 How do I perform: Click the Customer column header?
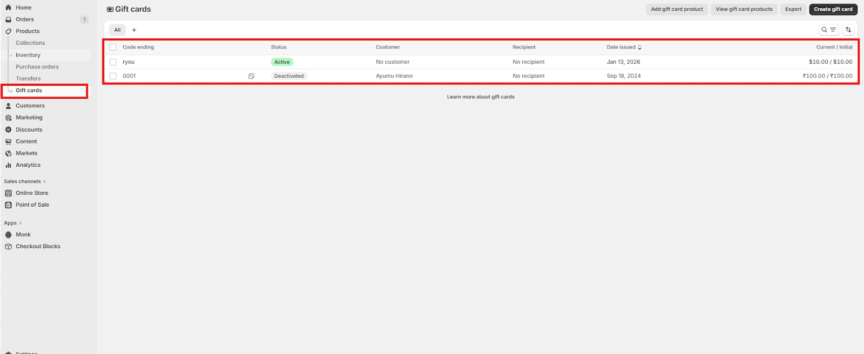388,47
